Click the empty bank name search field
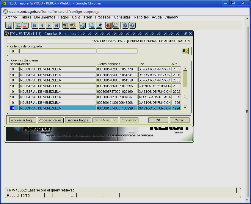251x204 pixels. pos(57,51)
